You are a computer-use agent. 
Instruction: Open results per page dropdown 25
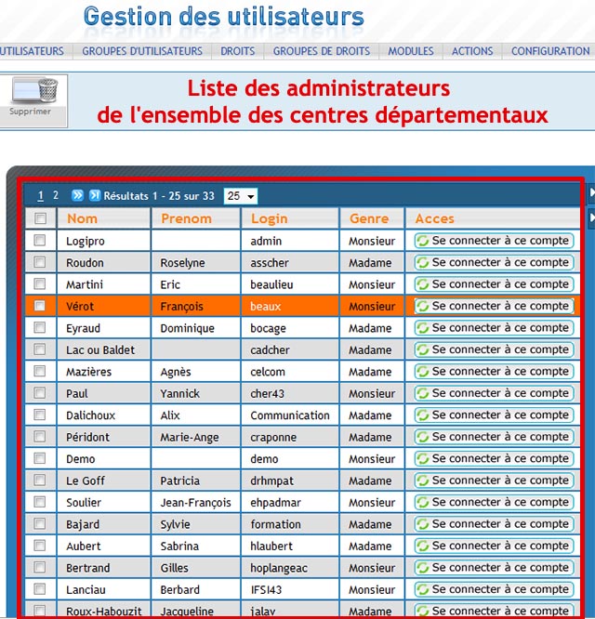click(x=241, y=196)
